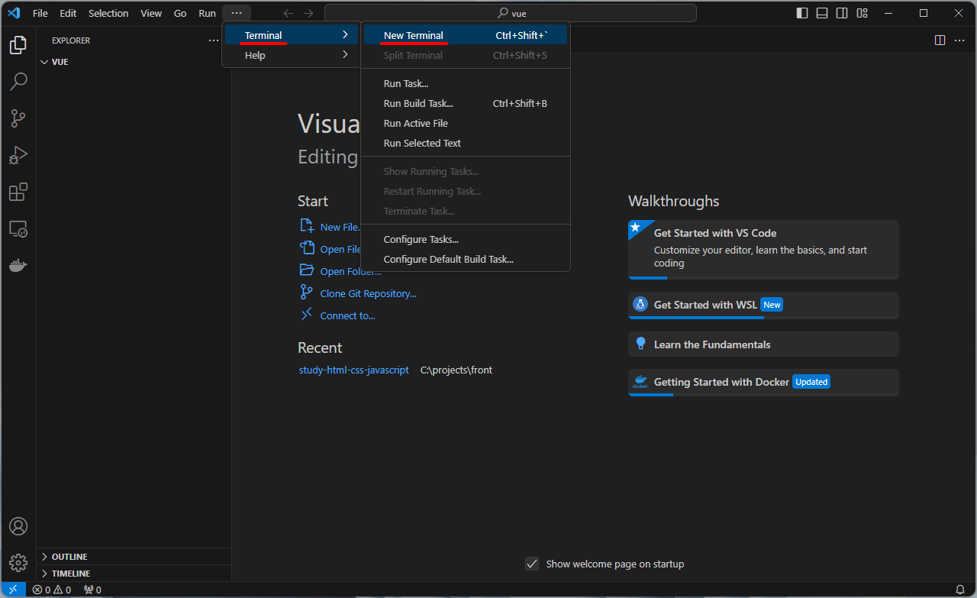Image resolution: width=977 pixels, height=598 pixels.
Task: Open the File menu
Action: pos(40,13)
